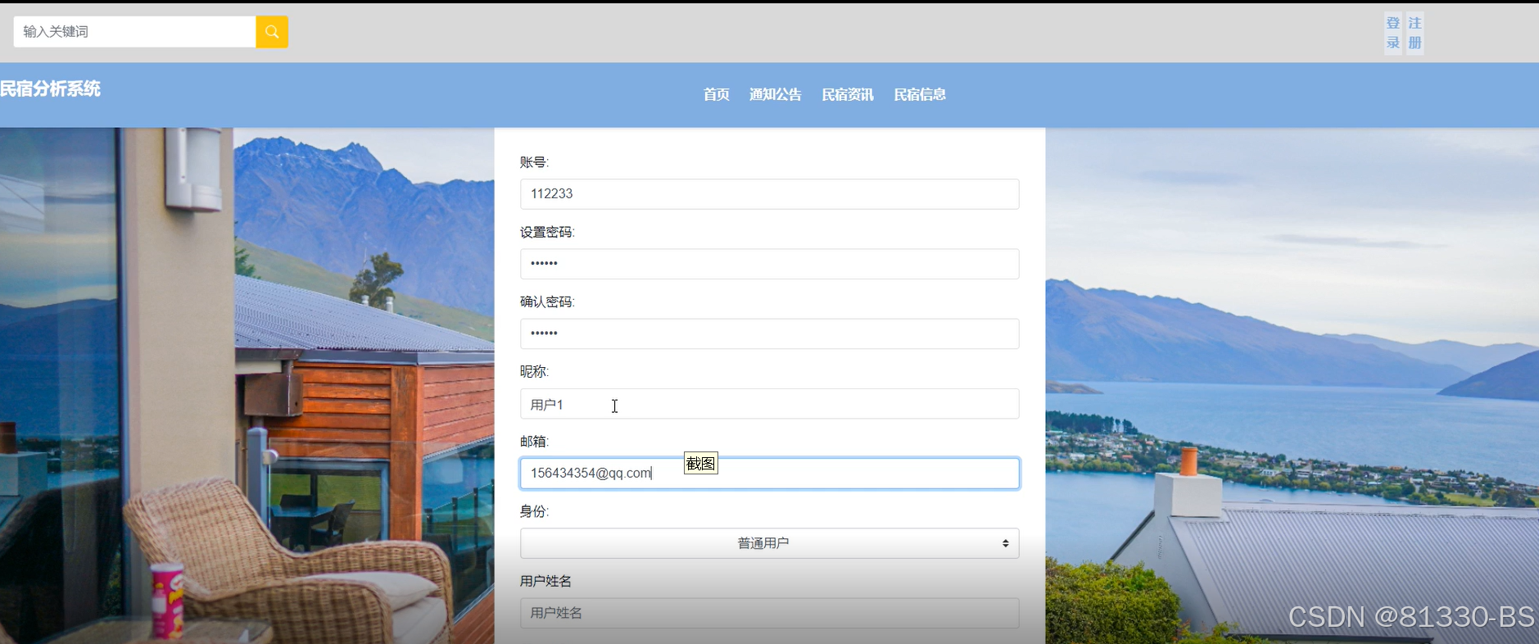Go to the 首页 nav item
Screen dimensions: 1539x644
click(717, 95)
